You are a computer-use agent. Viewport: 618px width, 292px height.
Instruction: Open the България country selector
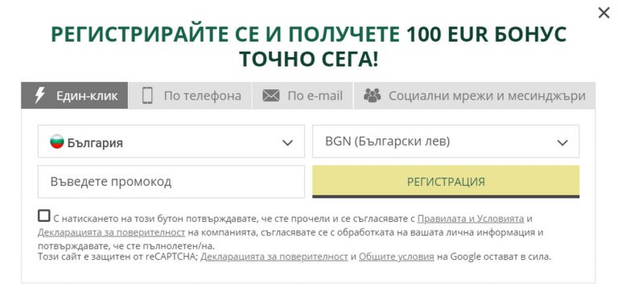171,142
